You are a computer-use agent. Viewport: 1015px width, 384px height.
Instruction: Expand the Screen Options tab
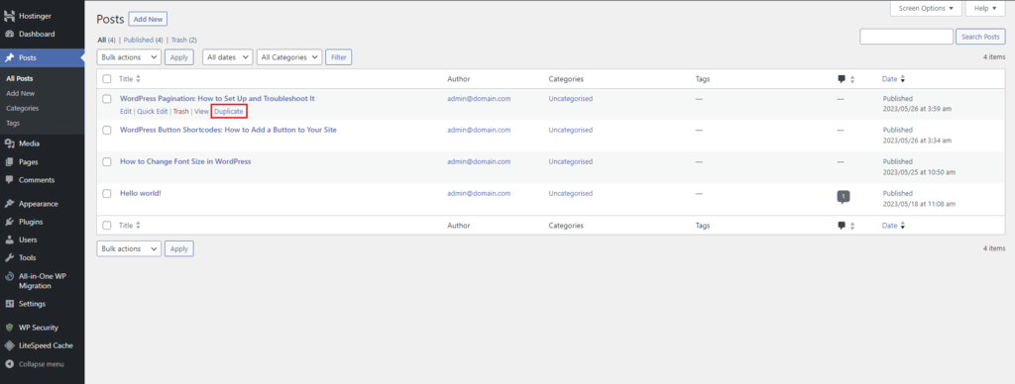tap(927, 8)
